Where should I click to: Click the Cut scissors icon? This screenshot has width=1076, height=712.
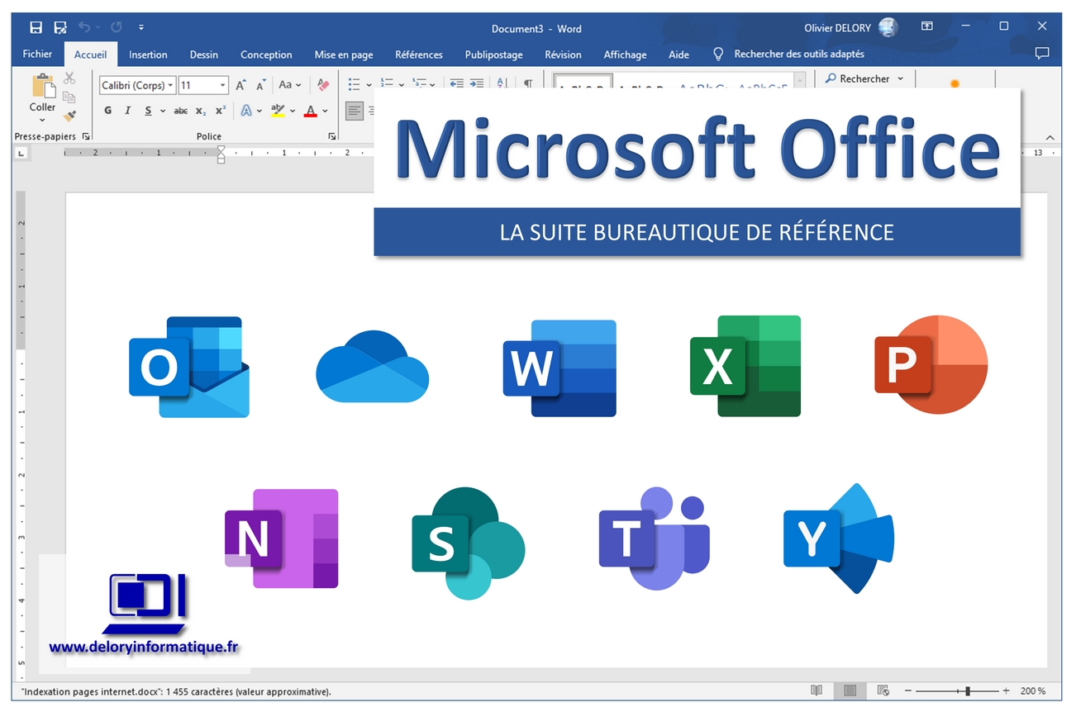point(69,78)
